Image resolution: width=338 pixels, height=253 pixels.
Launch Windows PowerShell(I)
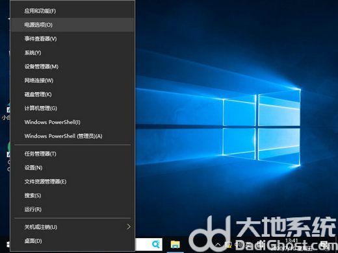[x=73, y=122]
